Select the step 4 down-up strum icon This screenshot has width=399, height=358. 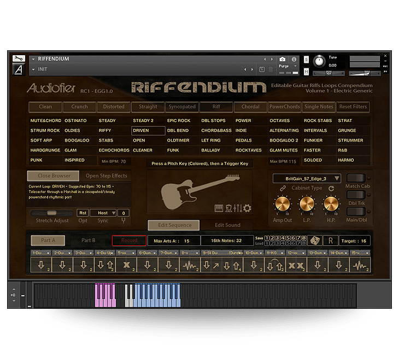pyautogui.click(x=105, y=265)
